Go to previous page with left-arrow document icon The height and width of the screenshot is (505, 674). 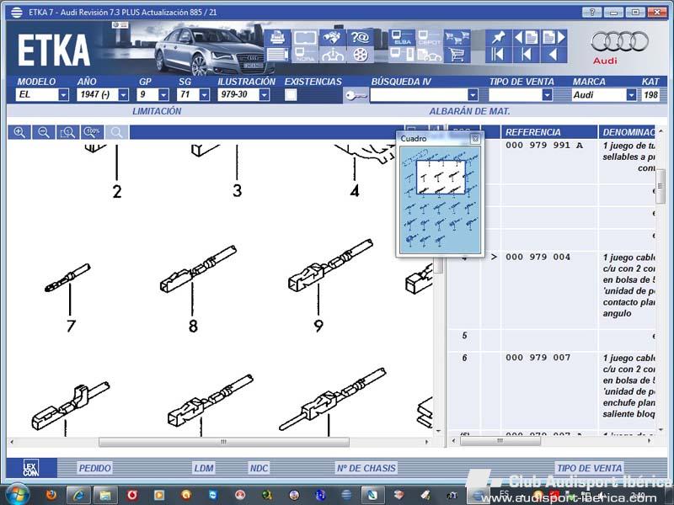(x=526, y=38)
